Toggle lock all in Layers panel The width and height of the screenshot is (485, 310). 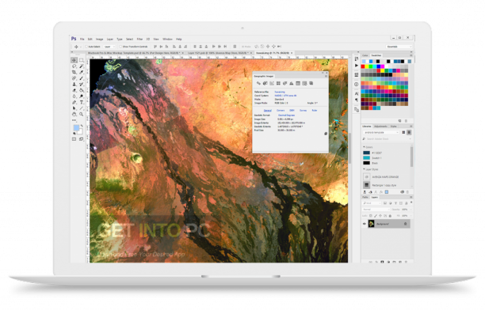390,216
